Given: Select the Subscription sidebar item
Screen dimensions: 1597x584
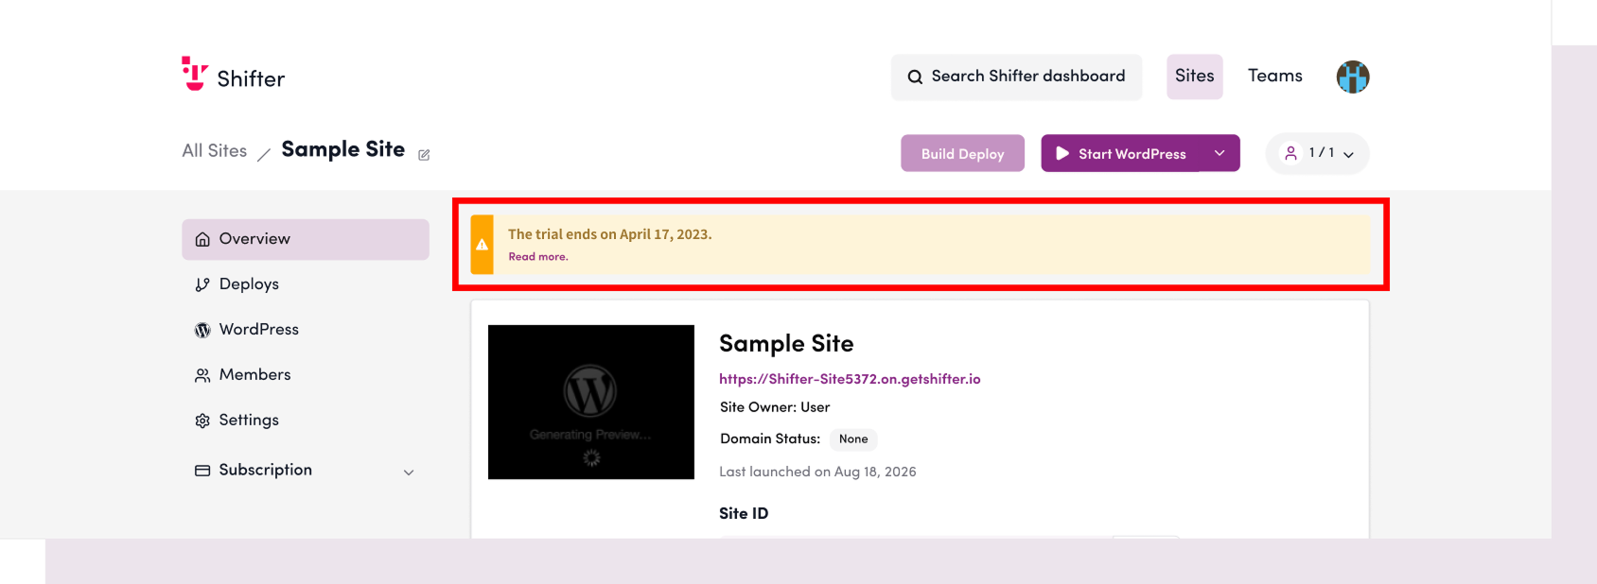Looking at the screenshot, I should click(x=306, y=471).
